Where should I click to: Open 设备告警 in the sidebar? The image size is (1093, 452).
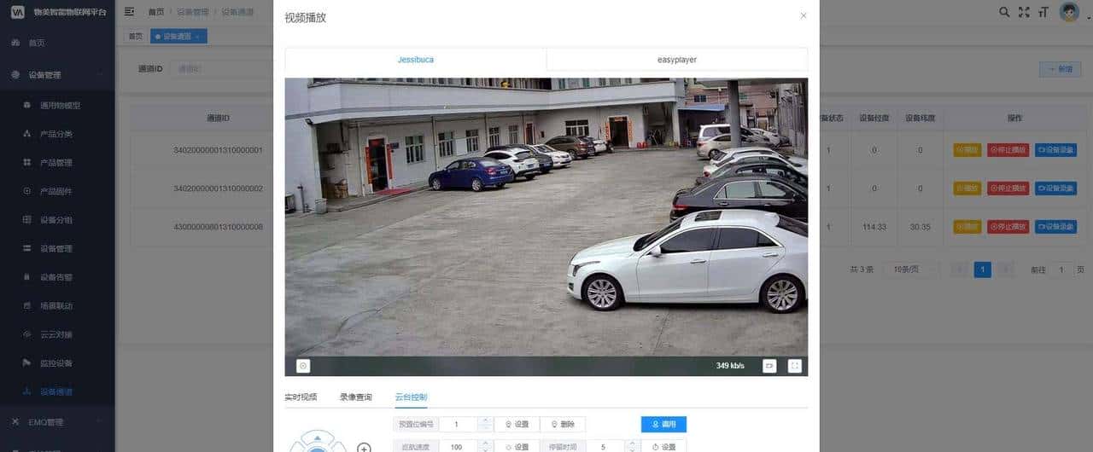[x=57, y=277]
